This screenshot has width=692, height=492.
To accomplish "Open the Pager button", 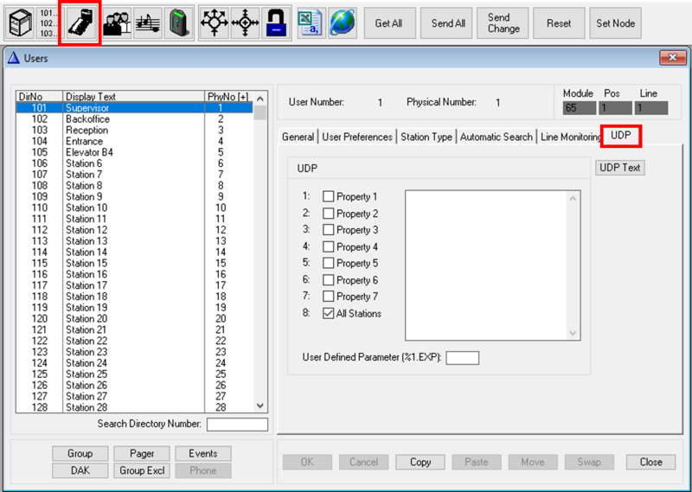I will click(142, 453).
